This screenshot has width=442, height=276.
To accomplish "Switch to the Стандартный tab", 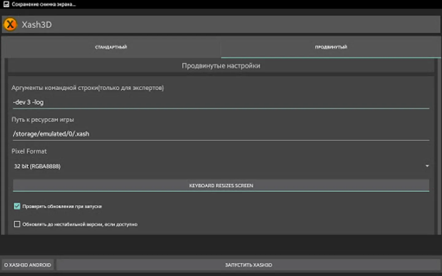I will pos(111,47).
